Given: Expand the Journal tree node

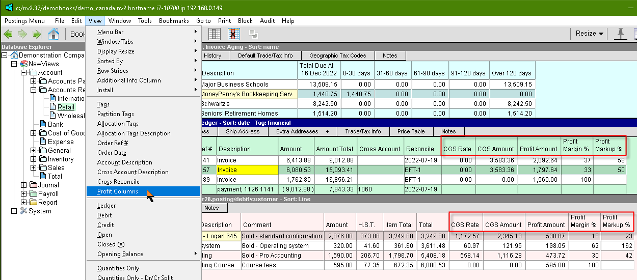Looking at the screenshot, I should [23, 185].
